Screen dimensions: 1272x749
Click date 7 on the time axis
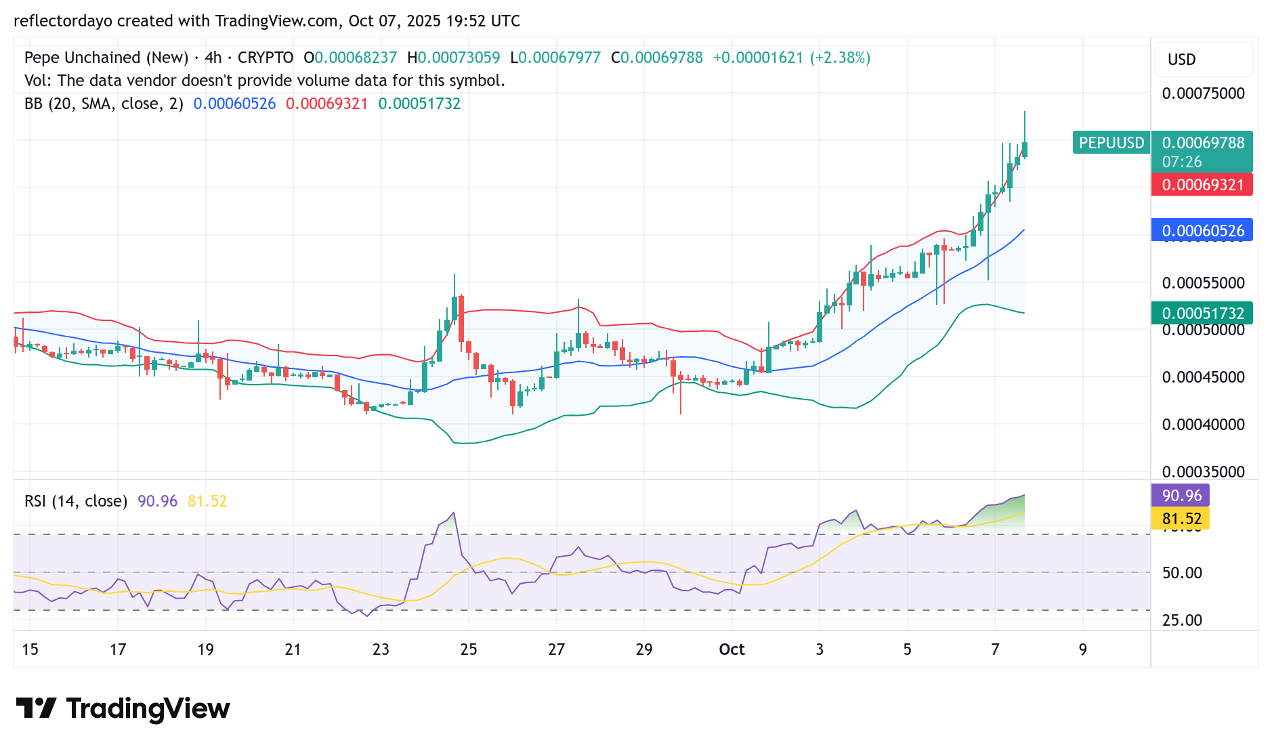click(995, 649)
